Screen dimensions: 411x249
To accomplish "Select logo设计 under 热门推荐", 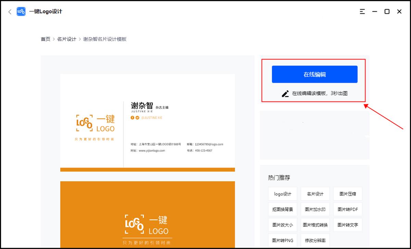I will click(x=283, y=194).
